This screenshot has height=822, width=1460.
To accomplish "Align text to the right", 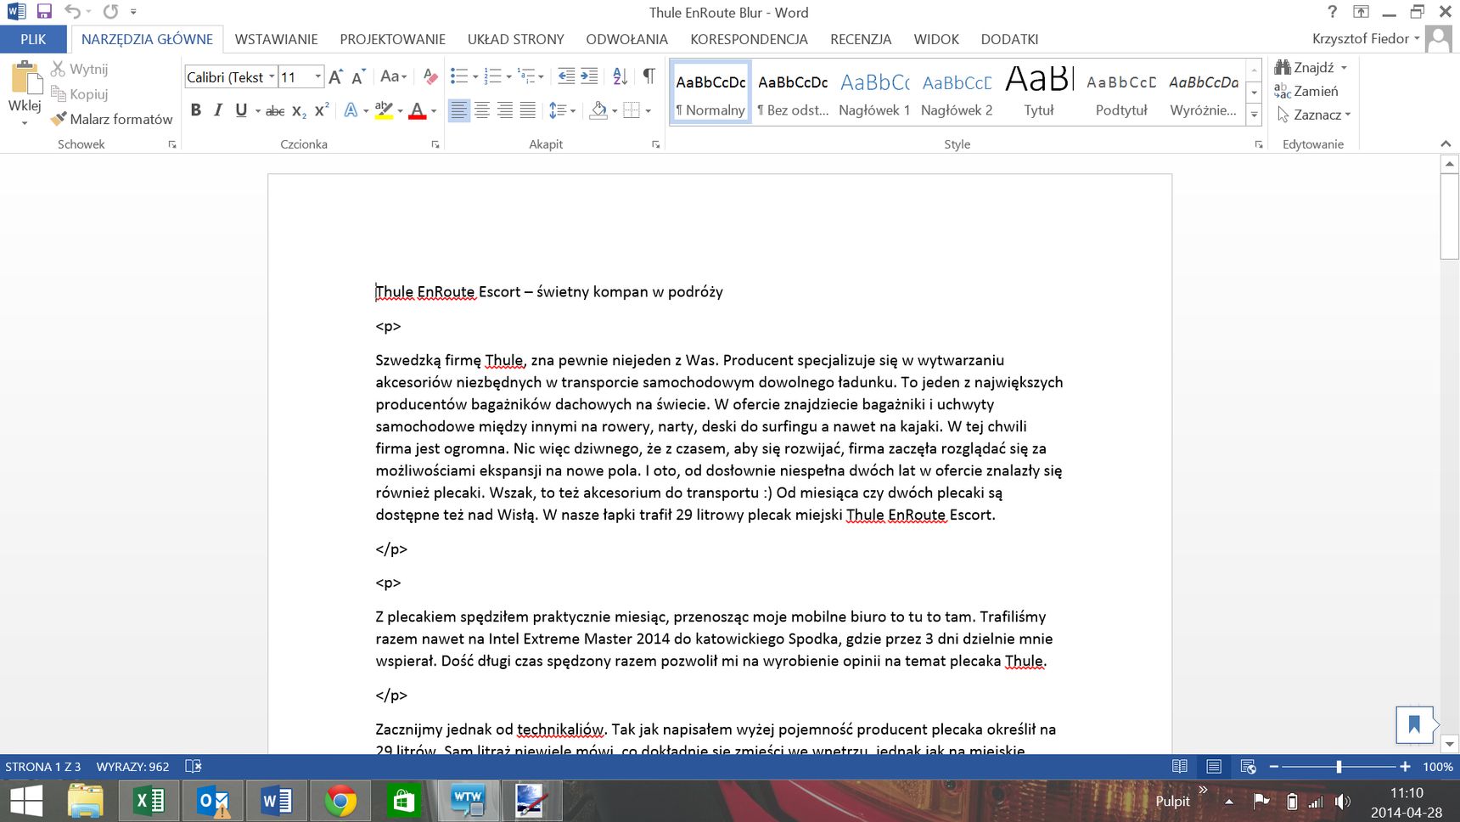I will (505, 110).
